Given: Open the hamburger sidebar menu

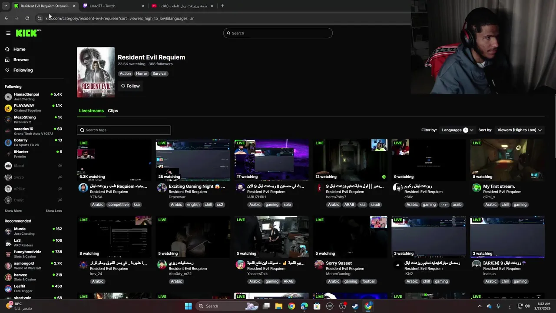Looking at the screenshot, I should click(x=8, y=33).
